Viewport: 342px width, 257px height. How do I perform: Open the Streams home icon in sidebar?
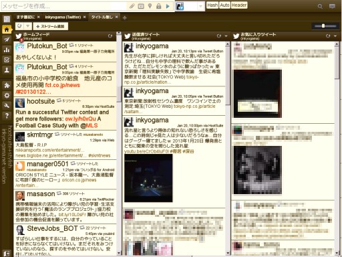7,29
